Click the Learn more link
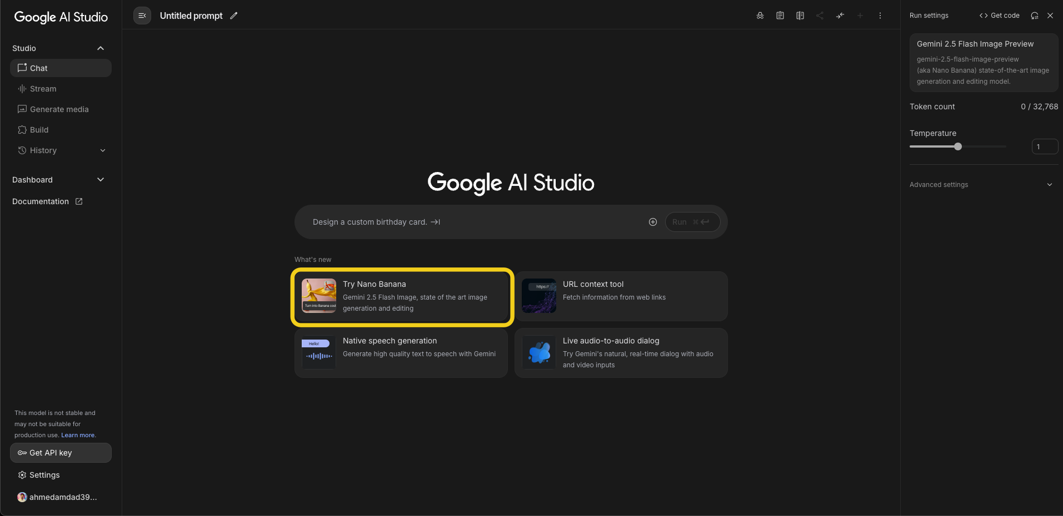1063x516 pixels. pos(78,435)
